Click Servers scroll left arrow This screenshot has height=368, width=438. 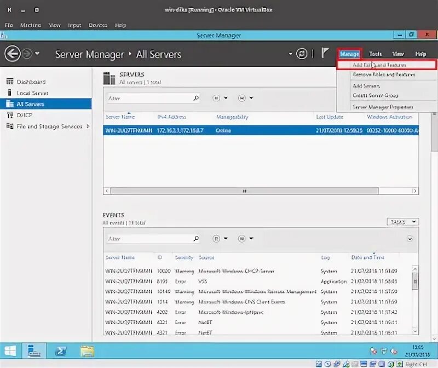coord(107,191)
